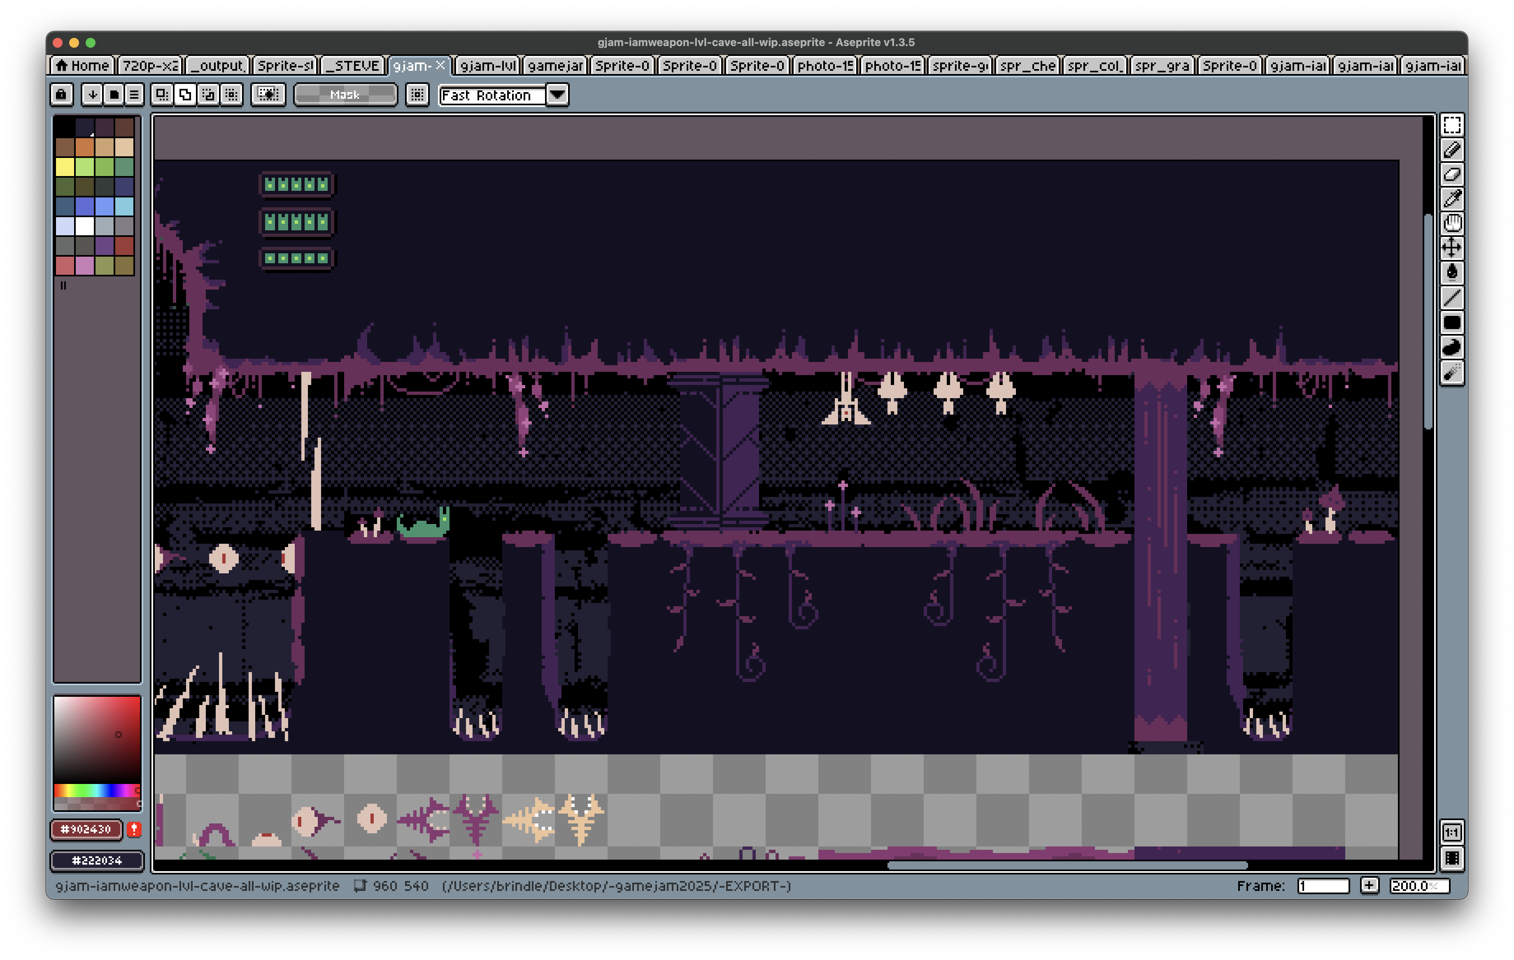Viewport: 1514px width, 960px height.
Task: Toggle the palette edit lock icon
Action: [x=61, y=95]
